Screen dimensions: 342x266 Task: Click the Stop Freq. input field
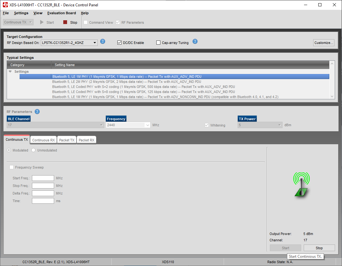click(x=43, y=186)
